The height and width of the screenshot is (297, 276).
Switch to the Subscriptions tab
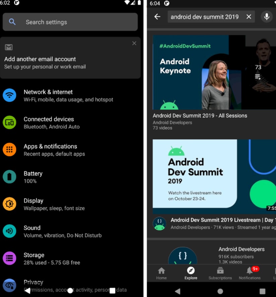[x=220, y=273]
